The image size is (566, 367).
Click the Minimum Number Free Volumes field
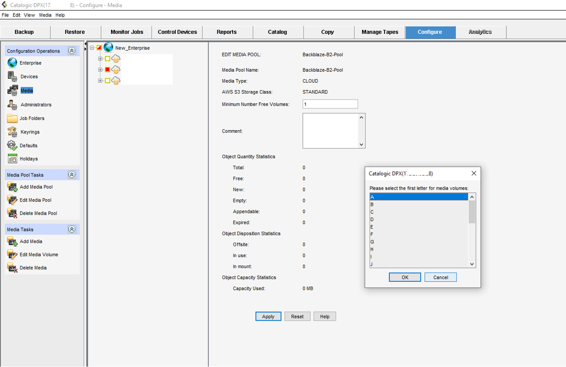330,104
